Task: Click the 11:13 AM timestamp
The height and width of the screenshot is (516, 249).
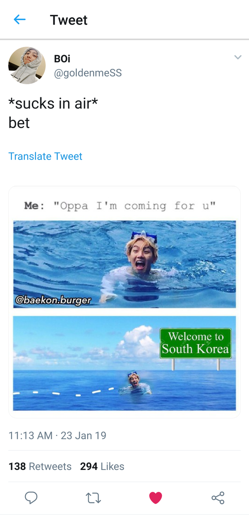Action: [30, 436]
